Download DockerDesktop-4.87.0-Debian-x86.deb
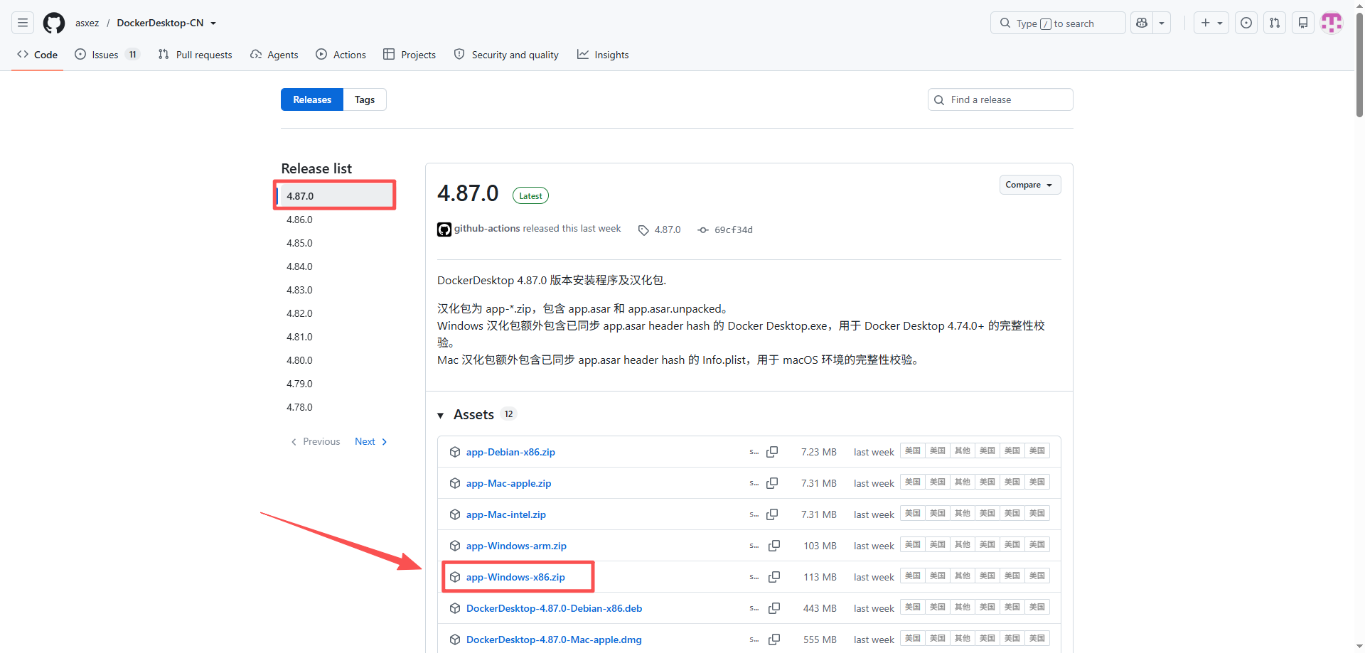This screenshot has width=1365, height=653. [554, 608]
